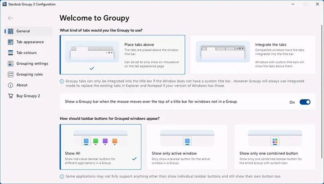Click the Show only active window illustration
Screen dimensions: 324x184
pos(187,138)
